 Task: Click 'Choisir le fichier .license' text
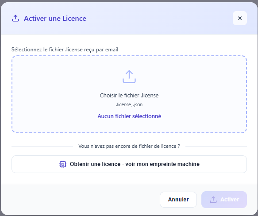pyautogui.click(x=129, y=96)
